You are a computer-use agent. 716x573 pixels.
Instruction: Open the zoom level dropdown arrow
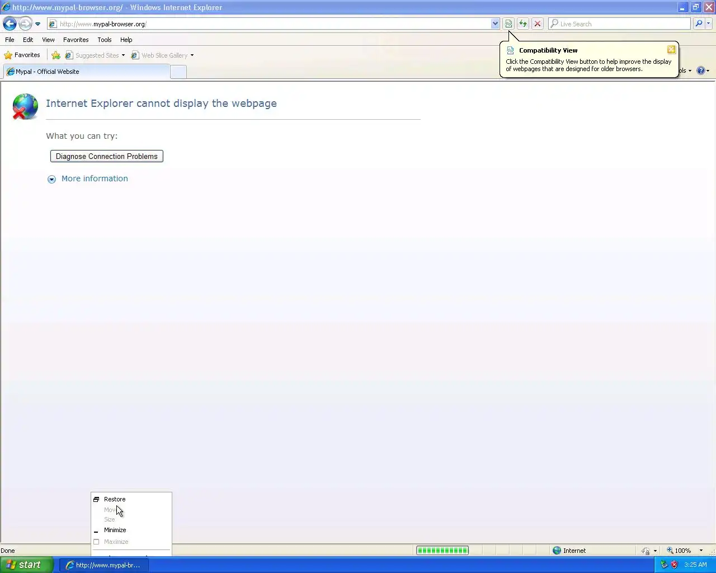pyautogui.click(x=701, y=551)
